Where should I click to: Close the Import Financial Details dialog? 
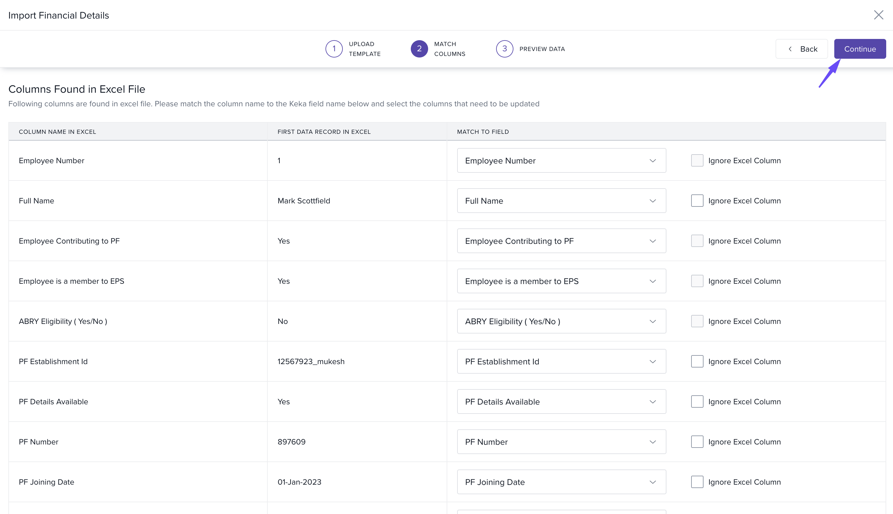coord(878,15)
